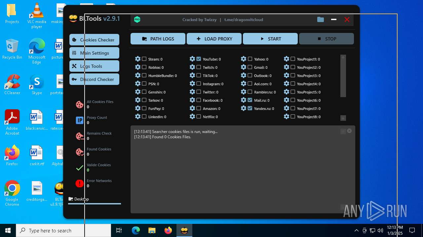This screenshot has height=237, width=423.
Task: Open Recycle Bin desktop icon
Action: (x=12, y=49)
